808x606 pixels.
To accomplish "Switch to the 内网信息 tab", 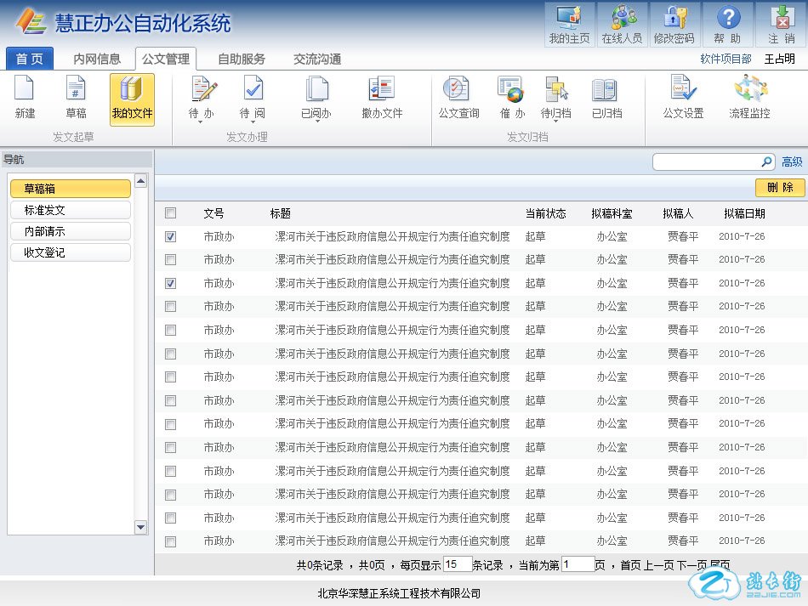I will tap(97, 59).
